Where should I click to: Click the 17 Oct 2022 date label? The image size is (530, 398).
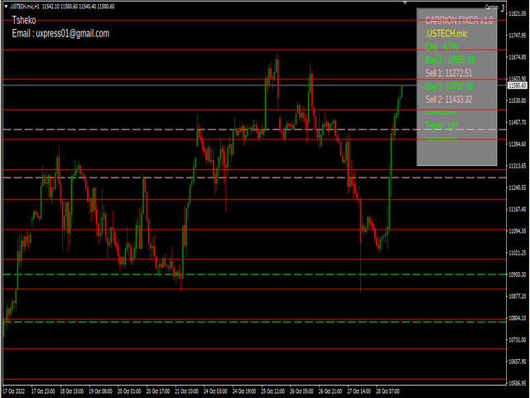(x=13, y=391)
